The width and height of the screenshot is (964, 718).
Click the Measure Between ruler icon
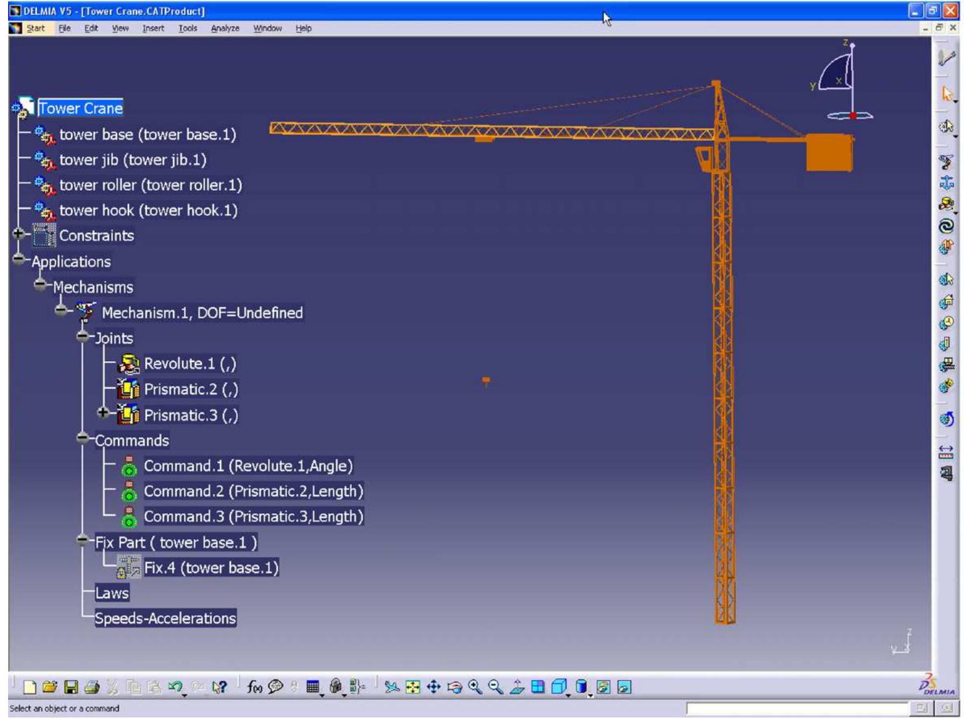[946, 452]
